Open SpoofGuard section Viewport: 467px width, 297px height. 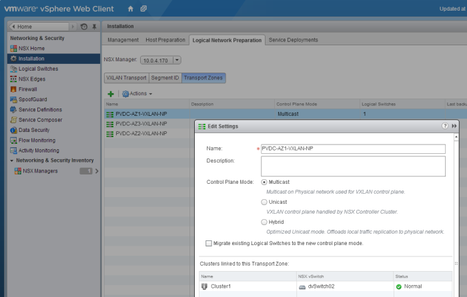tap(33, 99)
